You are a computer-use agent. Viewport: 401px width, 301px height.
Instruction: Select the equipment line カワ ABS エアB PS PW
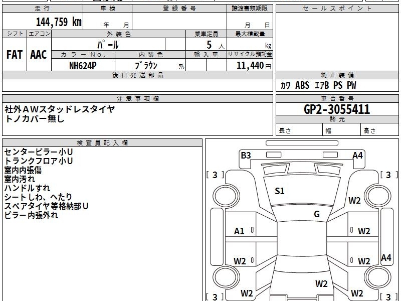point(318,85)
